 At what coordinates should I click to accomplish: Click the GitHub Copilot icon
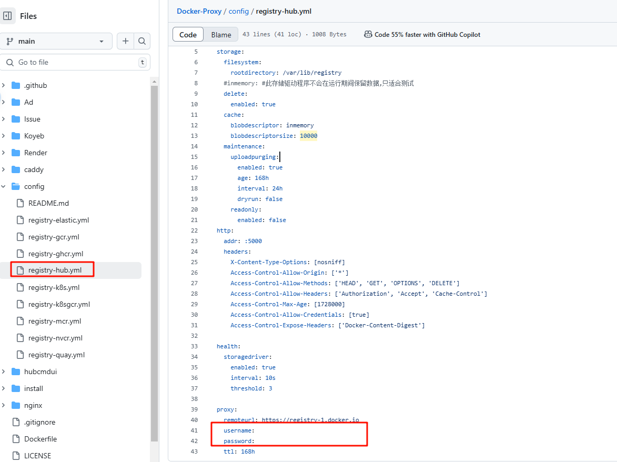[x=368, y=34]
